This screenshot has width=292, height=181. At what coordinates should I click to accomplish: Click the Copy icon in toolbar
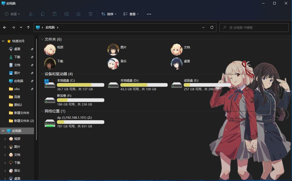coord(43,14)
